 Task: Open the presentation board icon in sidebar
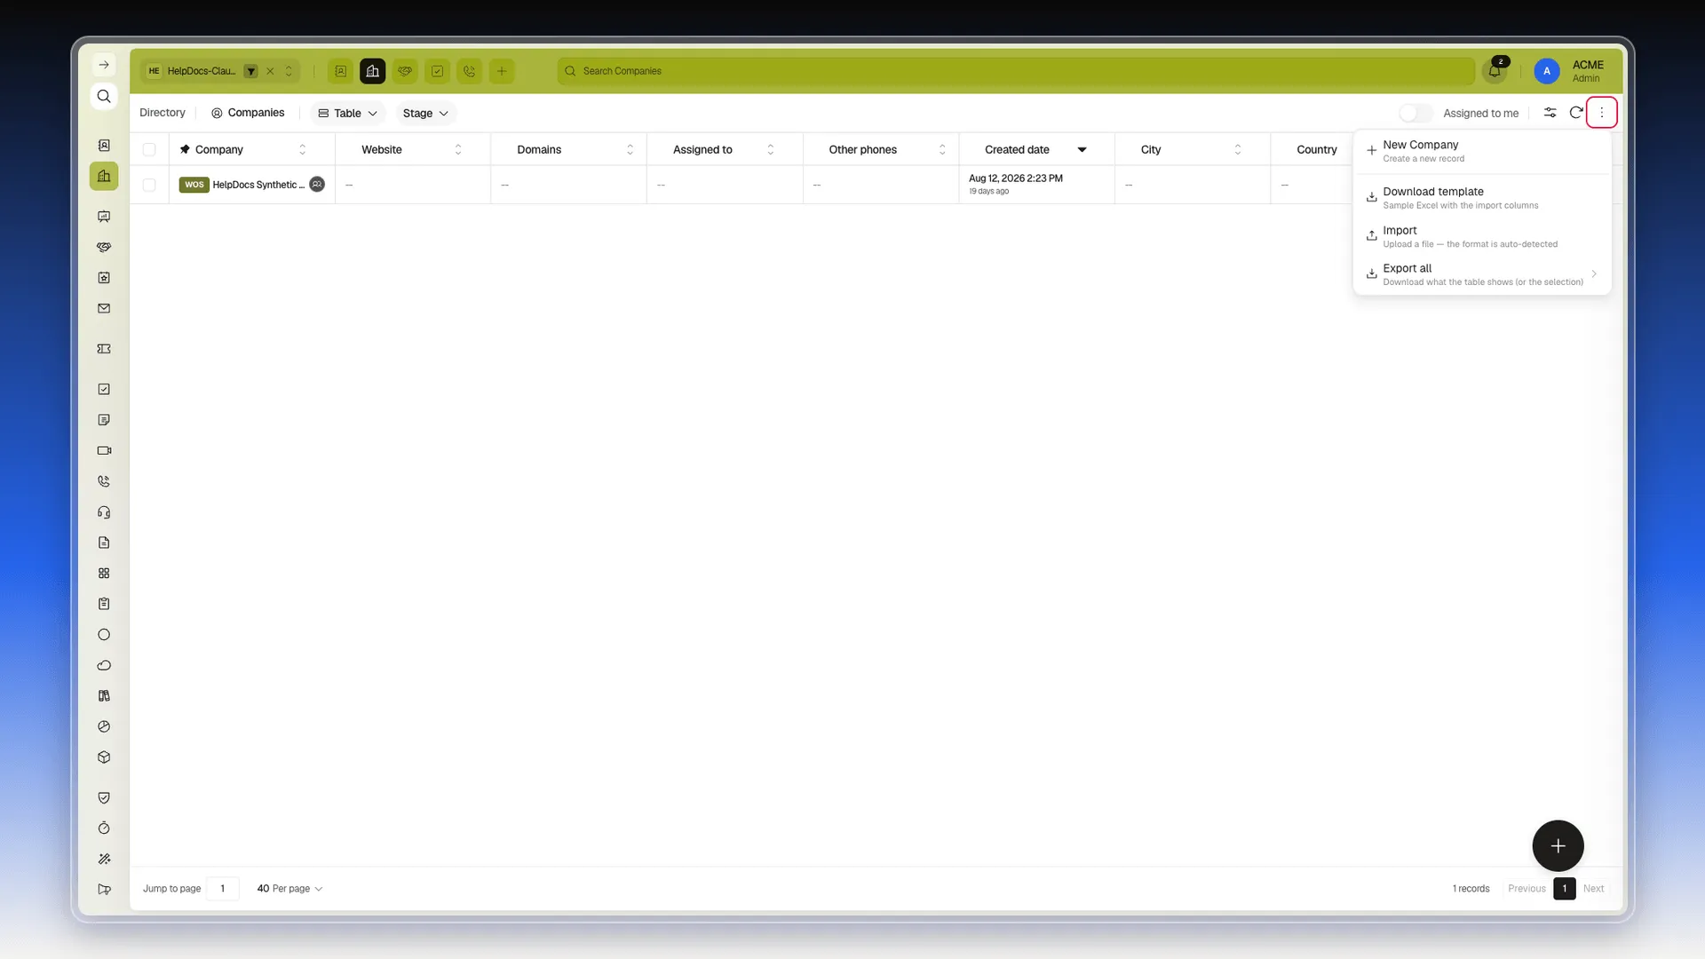104,217
